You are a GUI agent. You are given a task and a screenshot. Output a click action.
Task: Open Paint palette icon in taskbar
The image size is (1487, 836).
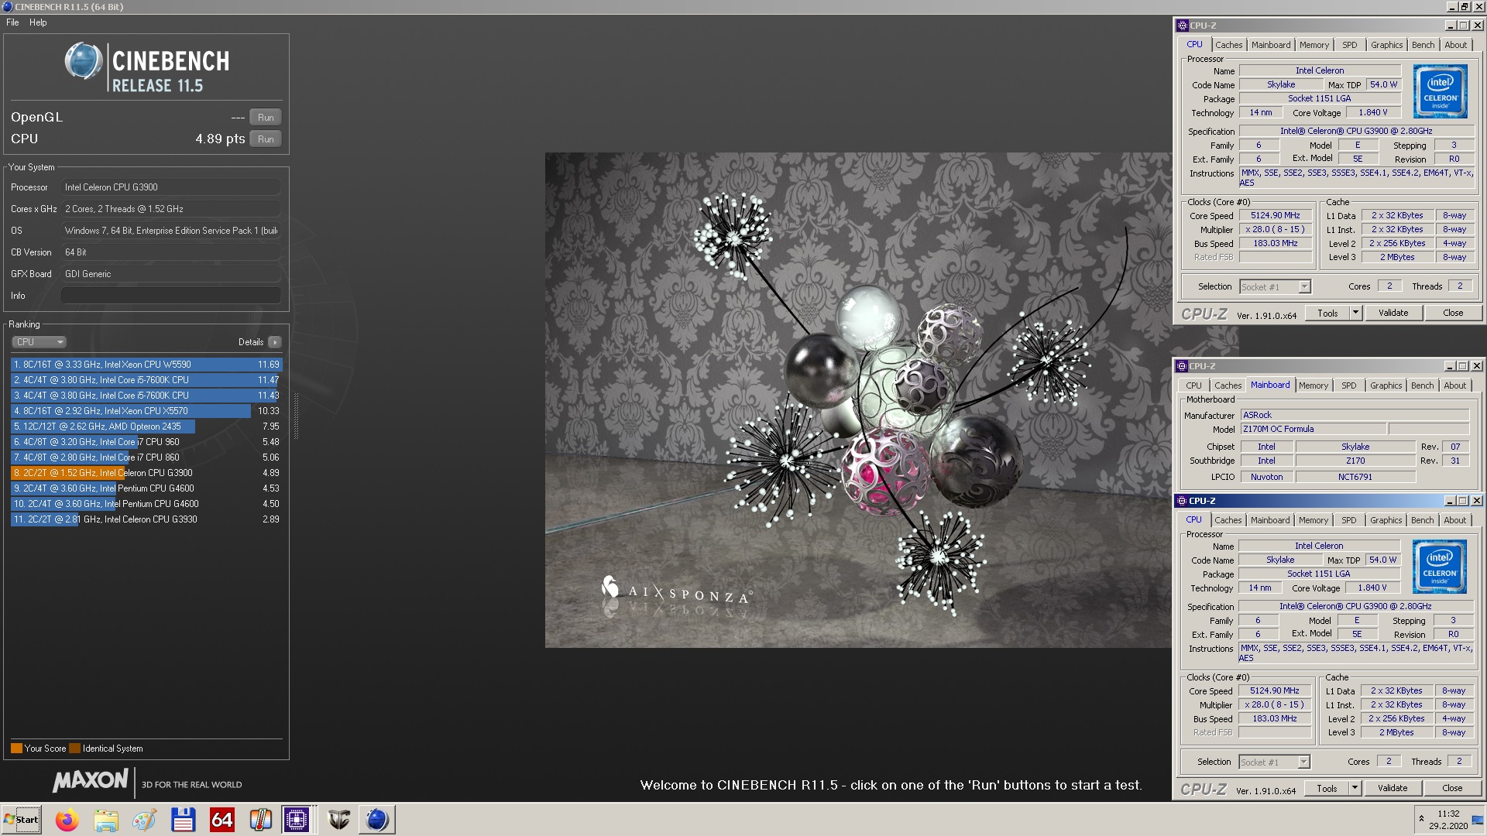click(144, 820)
